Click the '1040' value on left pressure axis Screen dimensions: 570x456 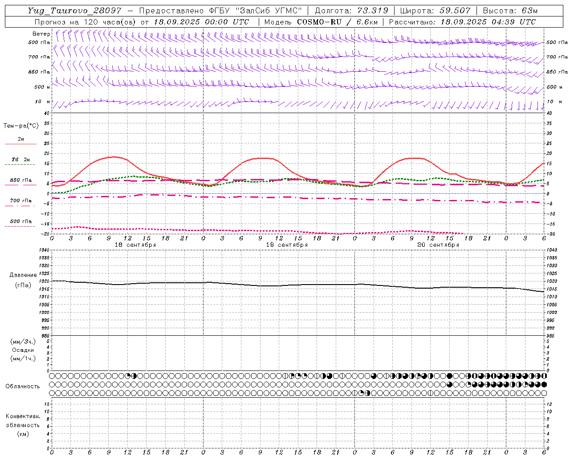[44, 250]
